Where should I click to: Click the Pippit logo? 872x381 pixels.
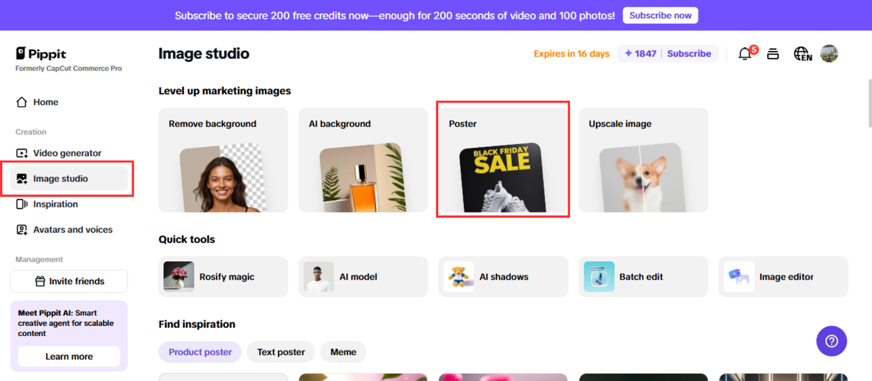point(42,54)
